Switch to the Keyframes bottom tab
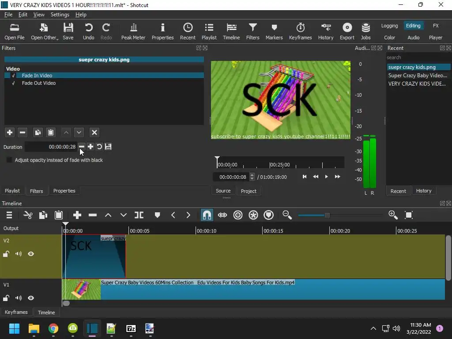The image size is (452, 339). click(x=16, y=312)
